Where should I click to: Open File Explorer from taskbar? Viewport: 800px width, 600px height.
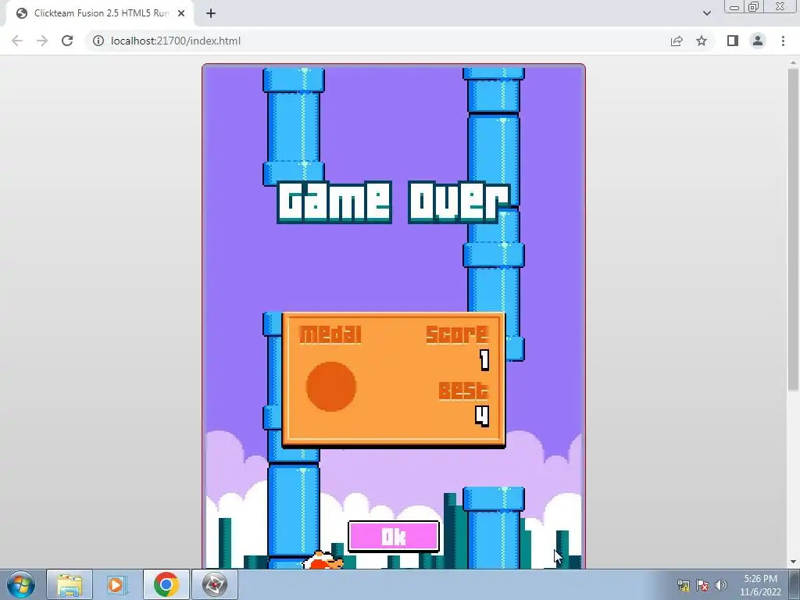pos(70,584)
